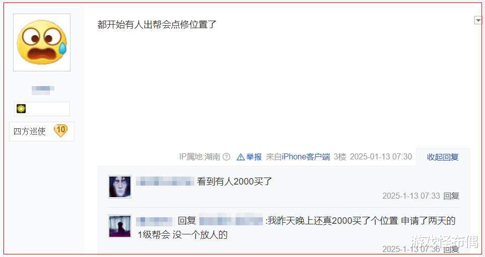Screen dimensions: 485x257
Task: Click the yellow flower badge icon
Action: point(21,109)
